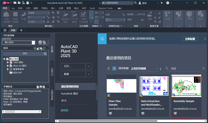Click the horizontal scrollbar in 详细信息 panel
This screenshot has height=123, width=208.
pos(22,112)
